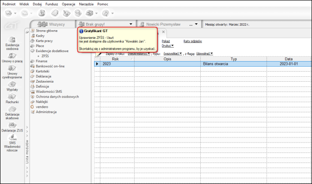Click the Forward navigation arrow toolbar icon
This screenshot has width=312, height=184.
[x=25, y=13]
